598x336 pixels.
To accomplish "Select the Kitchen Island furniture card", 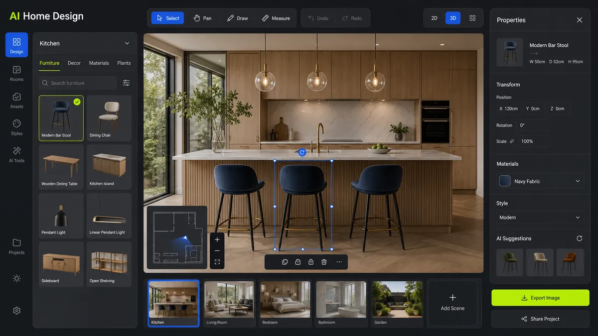I will point(109,167).
